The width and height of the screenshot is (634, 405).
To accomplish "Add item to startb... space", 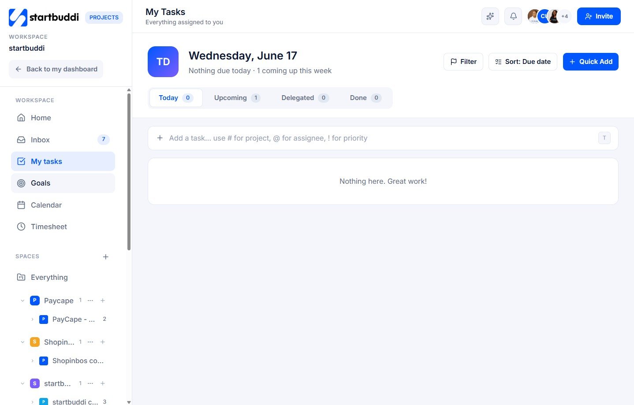I will [x=103, y=383].
